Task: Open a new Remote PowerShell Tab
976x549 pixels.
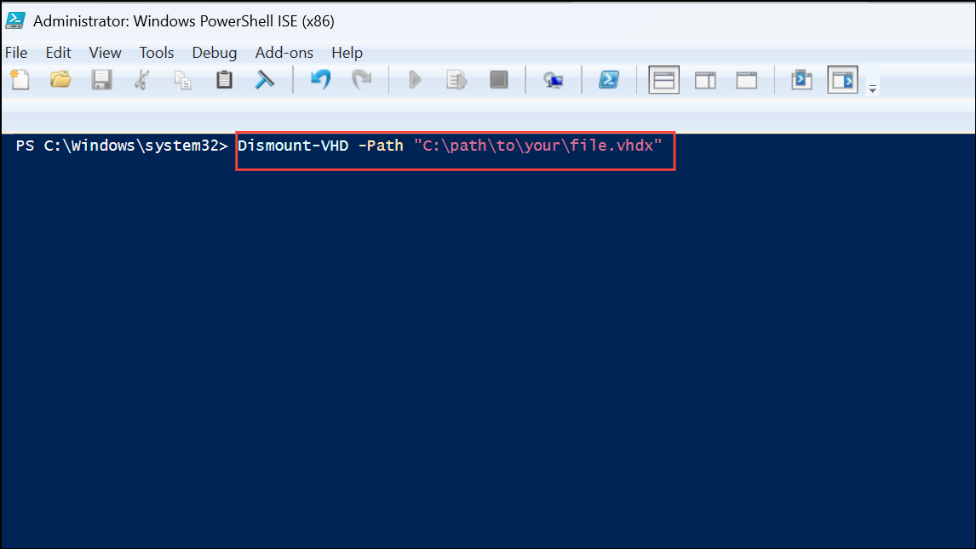Action: pos(554,79)
